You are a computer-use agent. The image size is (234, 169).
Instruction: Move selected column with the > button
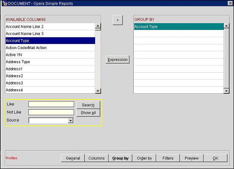pyautogui.click(x=118, y=20)
